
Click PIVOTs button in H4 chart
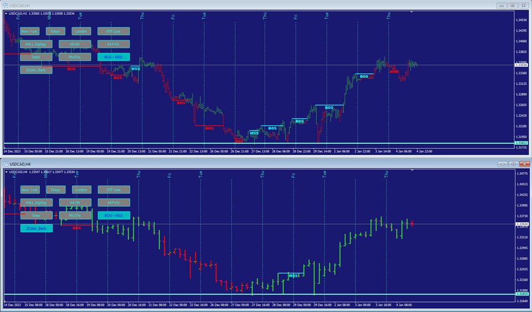click(x=74, y=215)
